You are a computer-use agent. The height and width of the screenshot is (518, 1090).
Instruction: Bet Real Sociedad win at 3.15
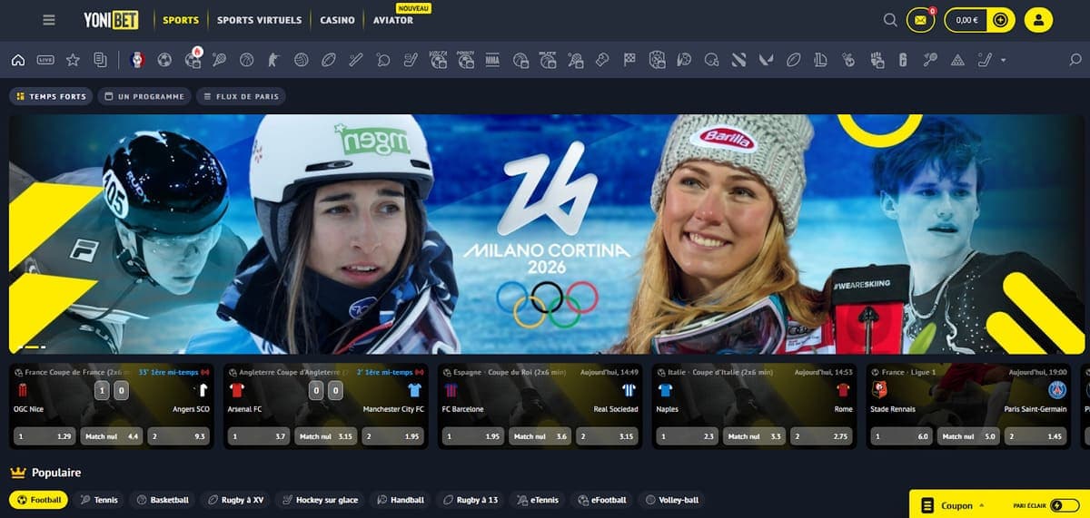point(608,436)
